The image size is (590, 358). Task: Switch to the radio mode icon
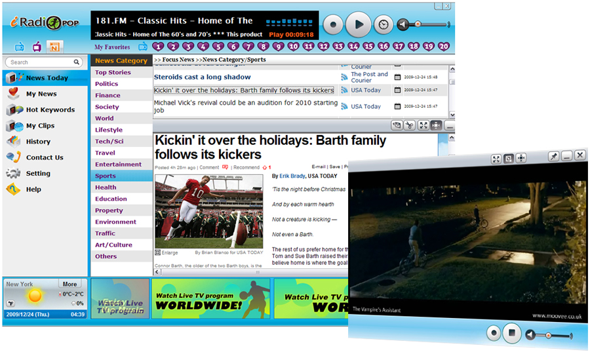coord(20,47)
